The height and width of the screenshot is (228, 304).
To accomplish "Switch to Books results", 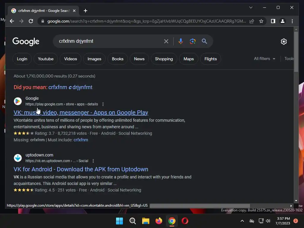I will [118, 59].
